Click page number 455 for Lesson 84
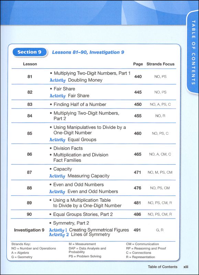 point(137,116)
